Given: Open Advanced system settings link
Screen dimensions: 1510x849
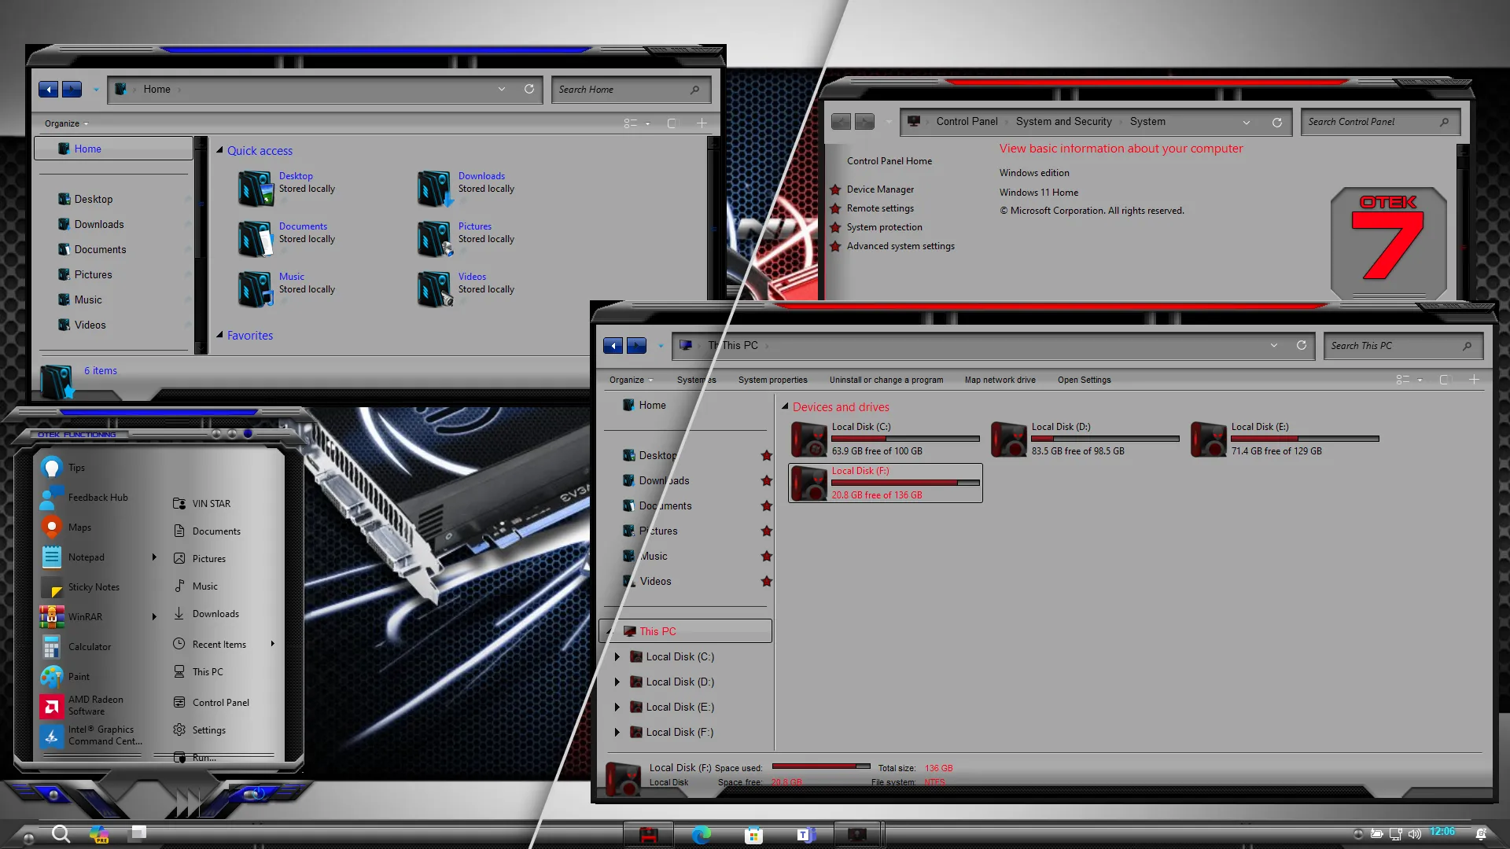Looking at the screenshot, I should click(x=901, y=245).
